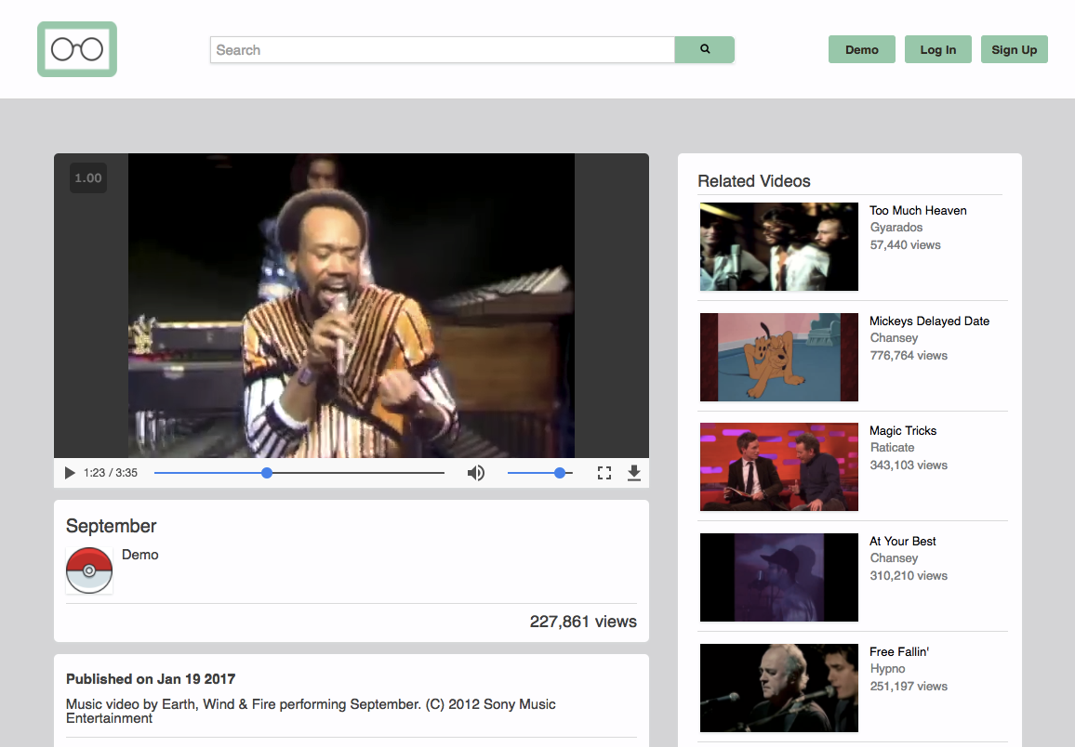Click the 1:23 / 3:35 time display
Image resolution: width=1075 pixels, height=747 pixels.
111,473
